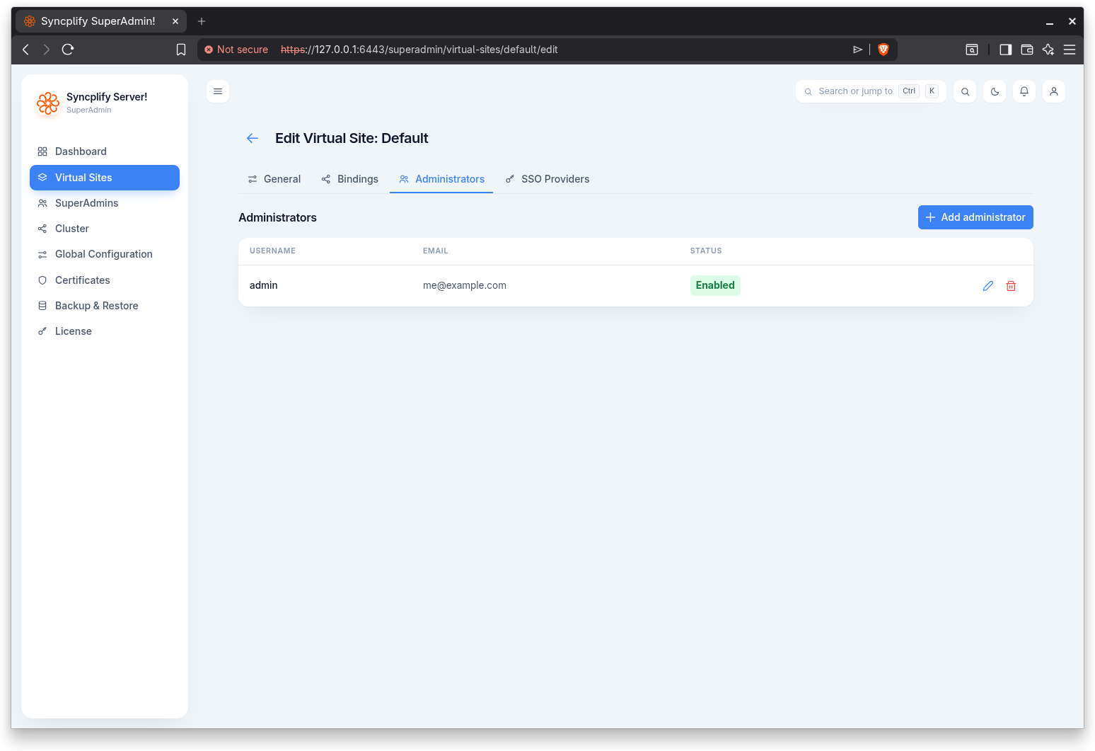This screenshot has height=751, width=1095.
Task: Click the Syncplify flower logo
Action: 48,103
